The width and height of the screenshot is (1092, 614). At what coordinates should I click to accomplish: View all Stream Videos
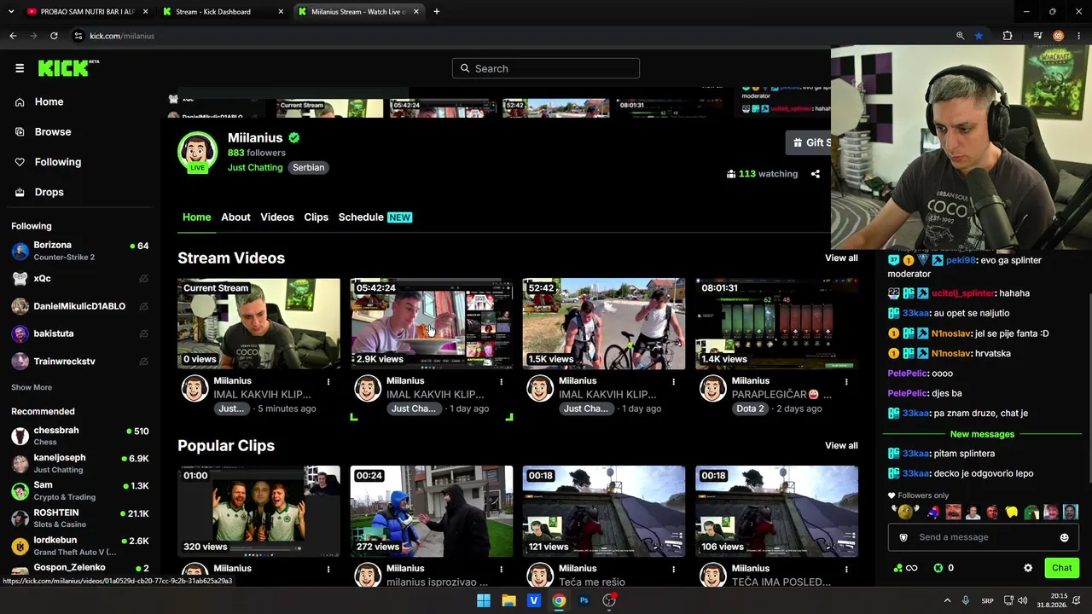(x=841, y=258)
